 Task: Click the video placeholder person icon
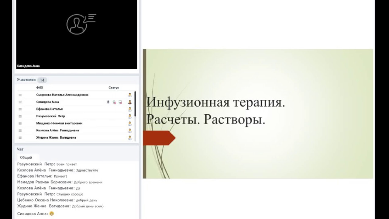[x=81, y=23]
